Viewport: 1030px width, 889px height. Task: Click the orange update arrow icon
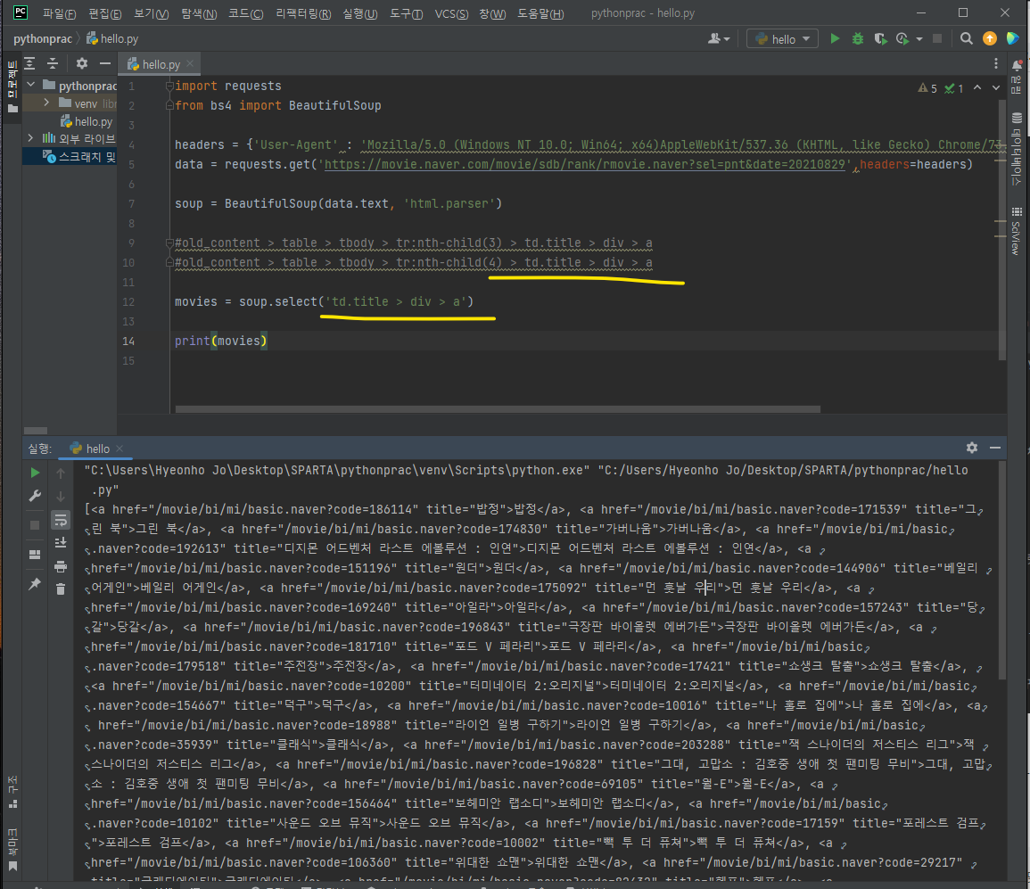[x=989, y=38]
